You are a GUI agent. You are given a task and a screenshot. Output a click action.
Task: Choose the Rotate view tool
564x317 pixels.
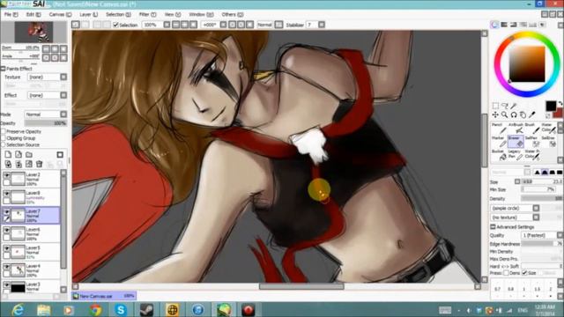pyautogui.click(x=514, y=114)
